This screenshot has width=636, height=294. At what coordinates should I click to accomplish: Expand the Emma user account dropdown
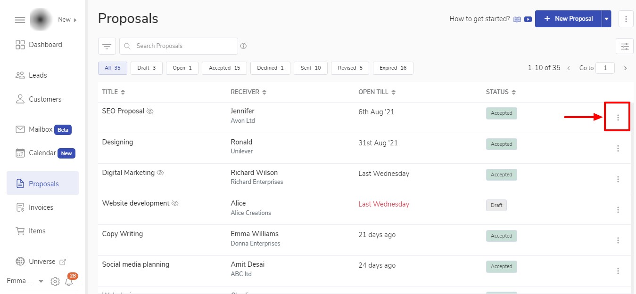(x=41, y=281)
